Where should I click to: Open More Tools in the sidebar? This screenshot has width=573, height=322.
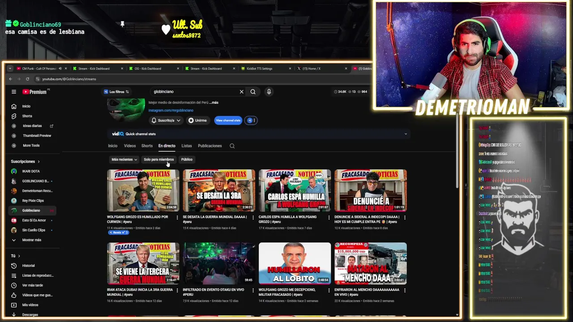pos(31,145)
